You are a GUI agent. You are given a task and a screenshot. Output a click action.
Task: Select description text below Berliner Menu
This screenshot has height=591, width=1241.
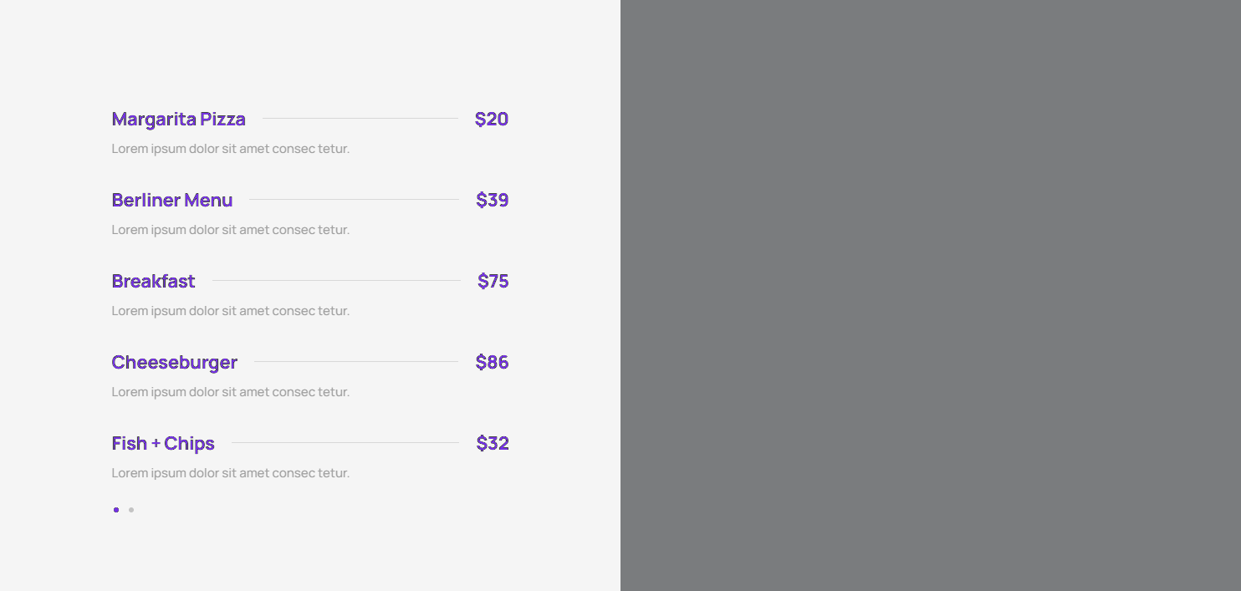pyautogui.click(x=231, y=230)
